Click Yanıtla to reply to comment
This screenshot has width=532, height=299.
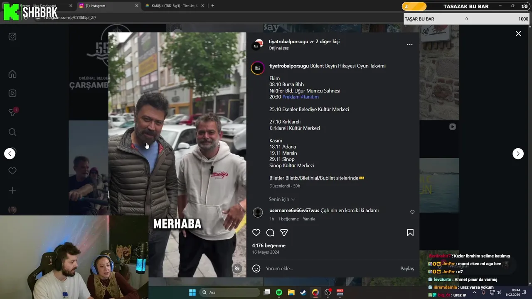(309, 219)
